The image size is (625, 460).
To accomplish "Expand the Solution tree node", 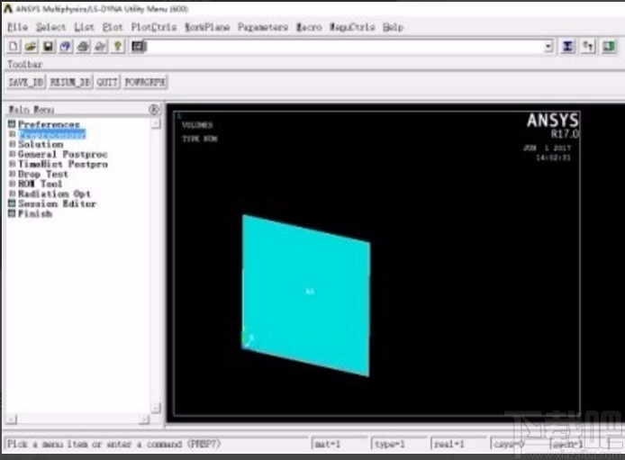I will (13, 144).
